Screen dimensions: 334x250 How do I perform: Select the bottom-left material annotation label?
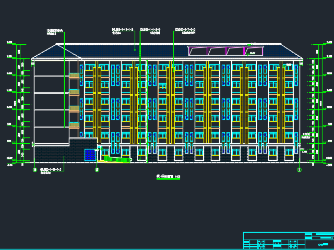tap(51, 170)
